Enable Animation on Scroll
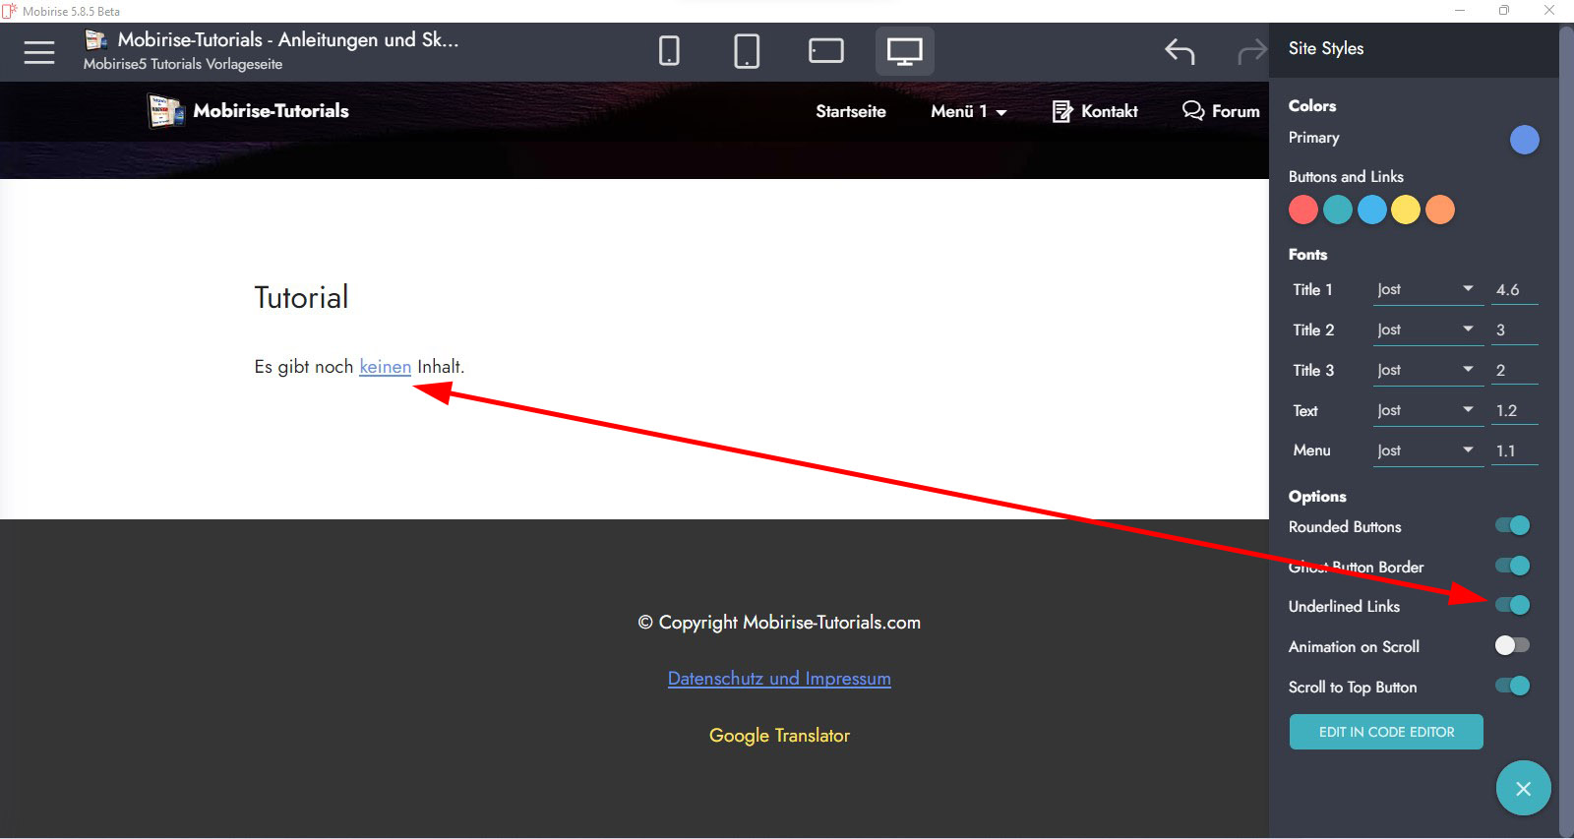This screenshot has height=839, width=1574. 1512,645
